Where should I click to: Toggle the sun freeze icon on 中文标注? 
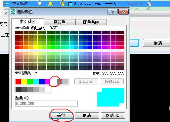click(50, 4)
